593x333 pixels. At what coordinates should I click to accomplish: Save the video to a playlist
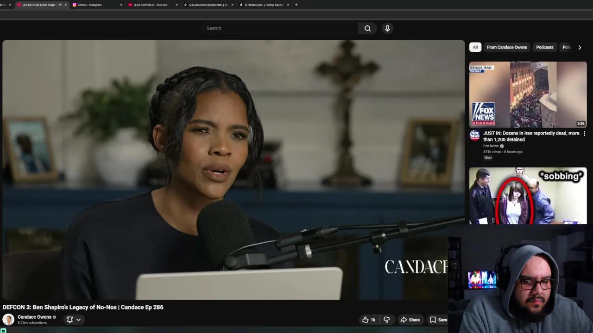[438, 320]
